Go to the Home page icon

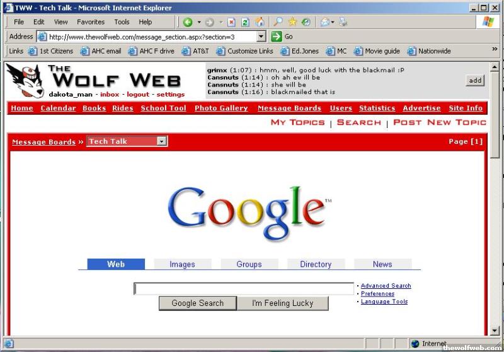coord(260,22)
